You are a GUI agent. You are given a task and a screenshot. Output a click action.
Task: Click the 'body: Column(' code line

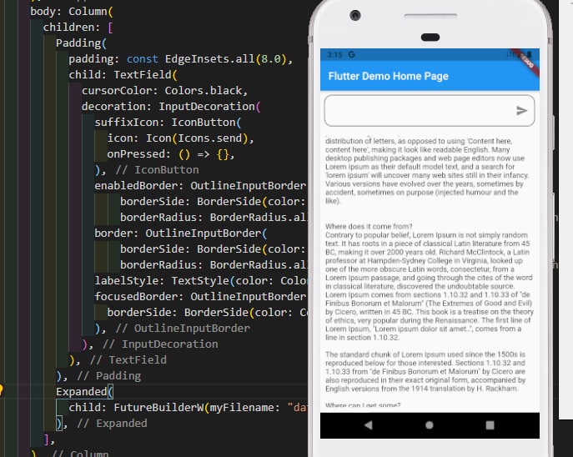[x=72, y=12]
